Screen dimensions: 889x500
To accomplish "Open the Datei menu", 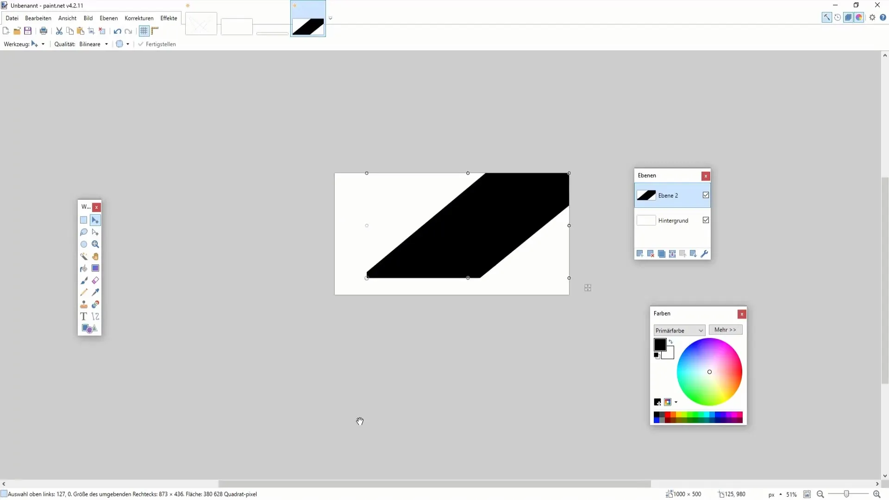I will [x=12, y=18].
